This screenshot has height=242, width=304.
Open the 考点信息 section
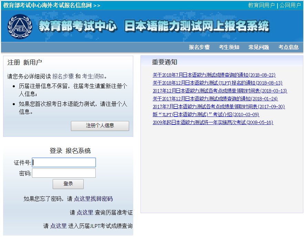coord(289,47)
